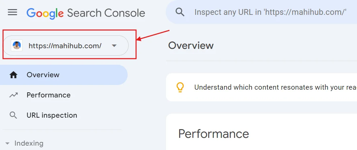Open the content resonates insight message
This screenshot has width=357, height=150.
pyautogui.click(x=274, y=87)
